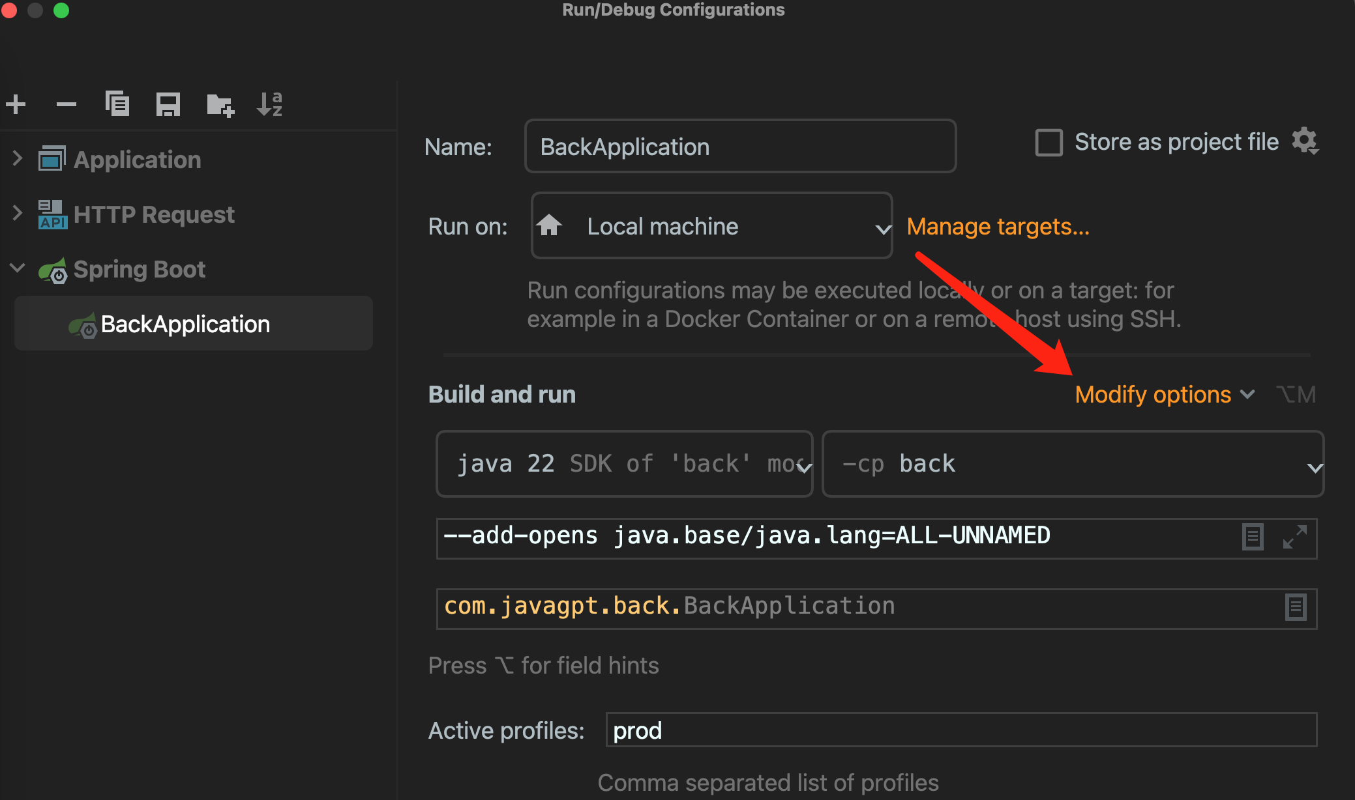Screen dimensions: 1355x800
Task: Collapse the Spring Boot configuration group
Action: [18, 268]
